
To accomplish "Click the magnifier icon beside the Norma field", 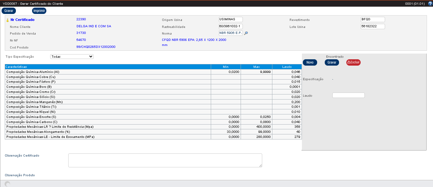I will (246, 33).
